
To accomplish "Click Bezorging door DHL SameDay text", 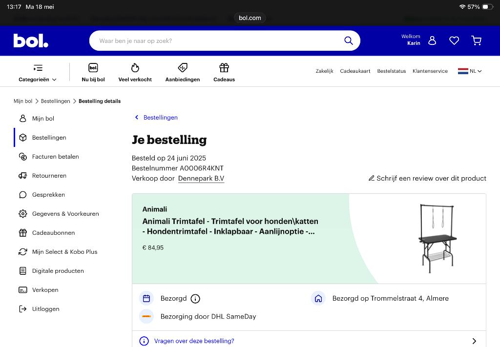I will [x=208, y=316].
